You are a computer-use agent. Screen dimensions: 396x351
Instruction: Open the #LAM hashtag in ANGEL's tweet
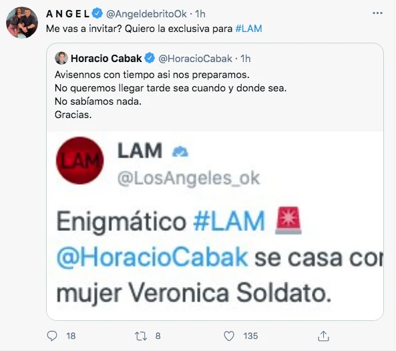click(x=249, y=29)
